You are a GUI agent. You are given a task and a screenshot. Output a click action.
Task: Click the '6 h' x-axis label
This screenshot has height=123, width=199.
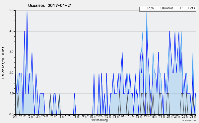pos(61,117)
